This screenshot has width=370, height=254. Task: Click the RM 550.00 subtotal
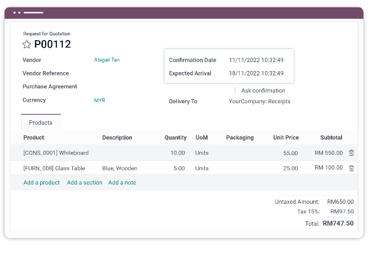(x=329, y=153)
